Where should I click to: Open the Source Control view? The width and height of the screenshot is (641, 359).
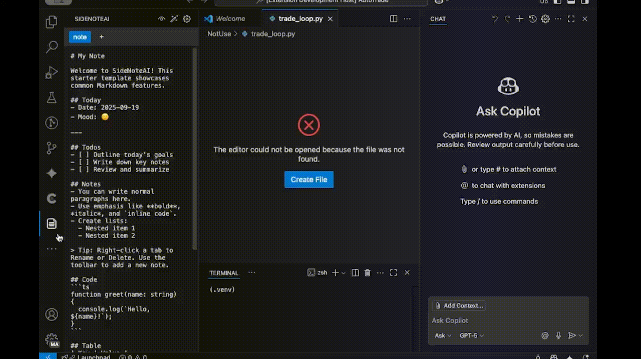pos(52,148)
